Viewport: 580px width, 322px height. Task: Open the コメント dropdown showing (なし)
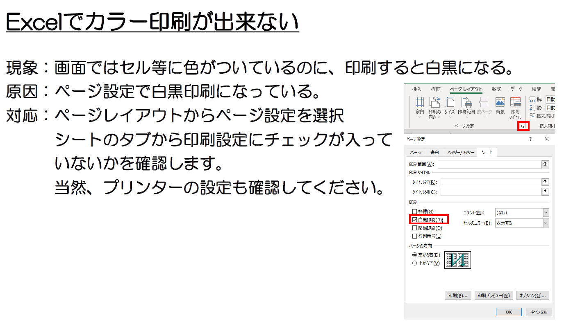pyautogui.click(x=522, y=213)
